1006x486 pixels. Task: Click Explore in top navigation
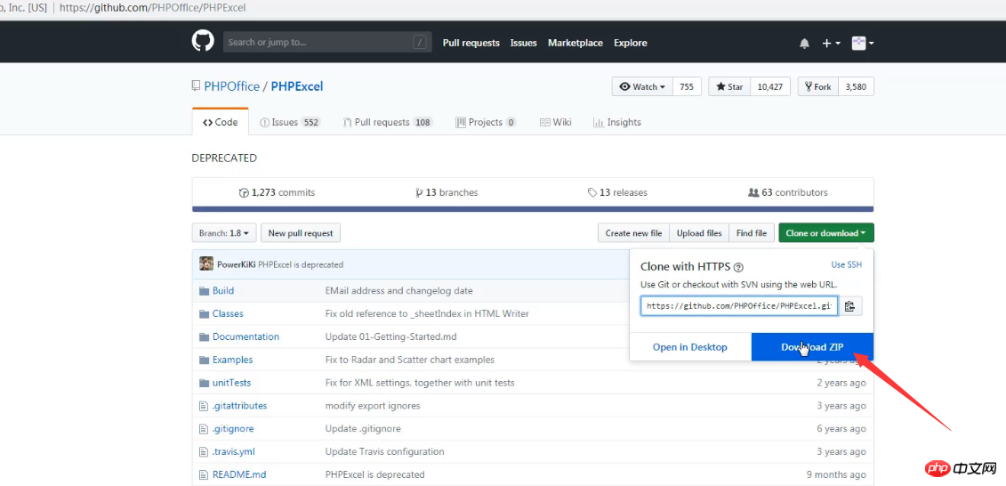tap(631, 43)
